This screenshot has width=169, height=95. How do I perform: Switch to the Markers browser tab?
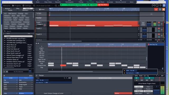[25, 10]
